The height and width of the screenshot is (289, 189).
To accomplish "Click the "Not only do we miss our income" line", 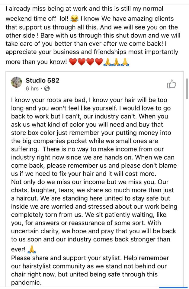I will click(x=90, y=182).
